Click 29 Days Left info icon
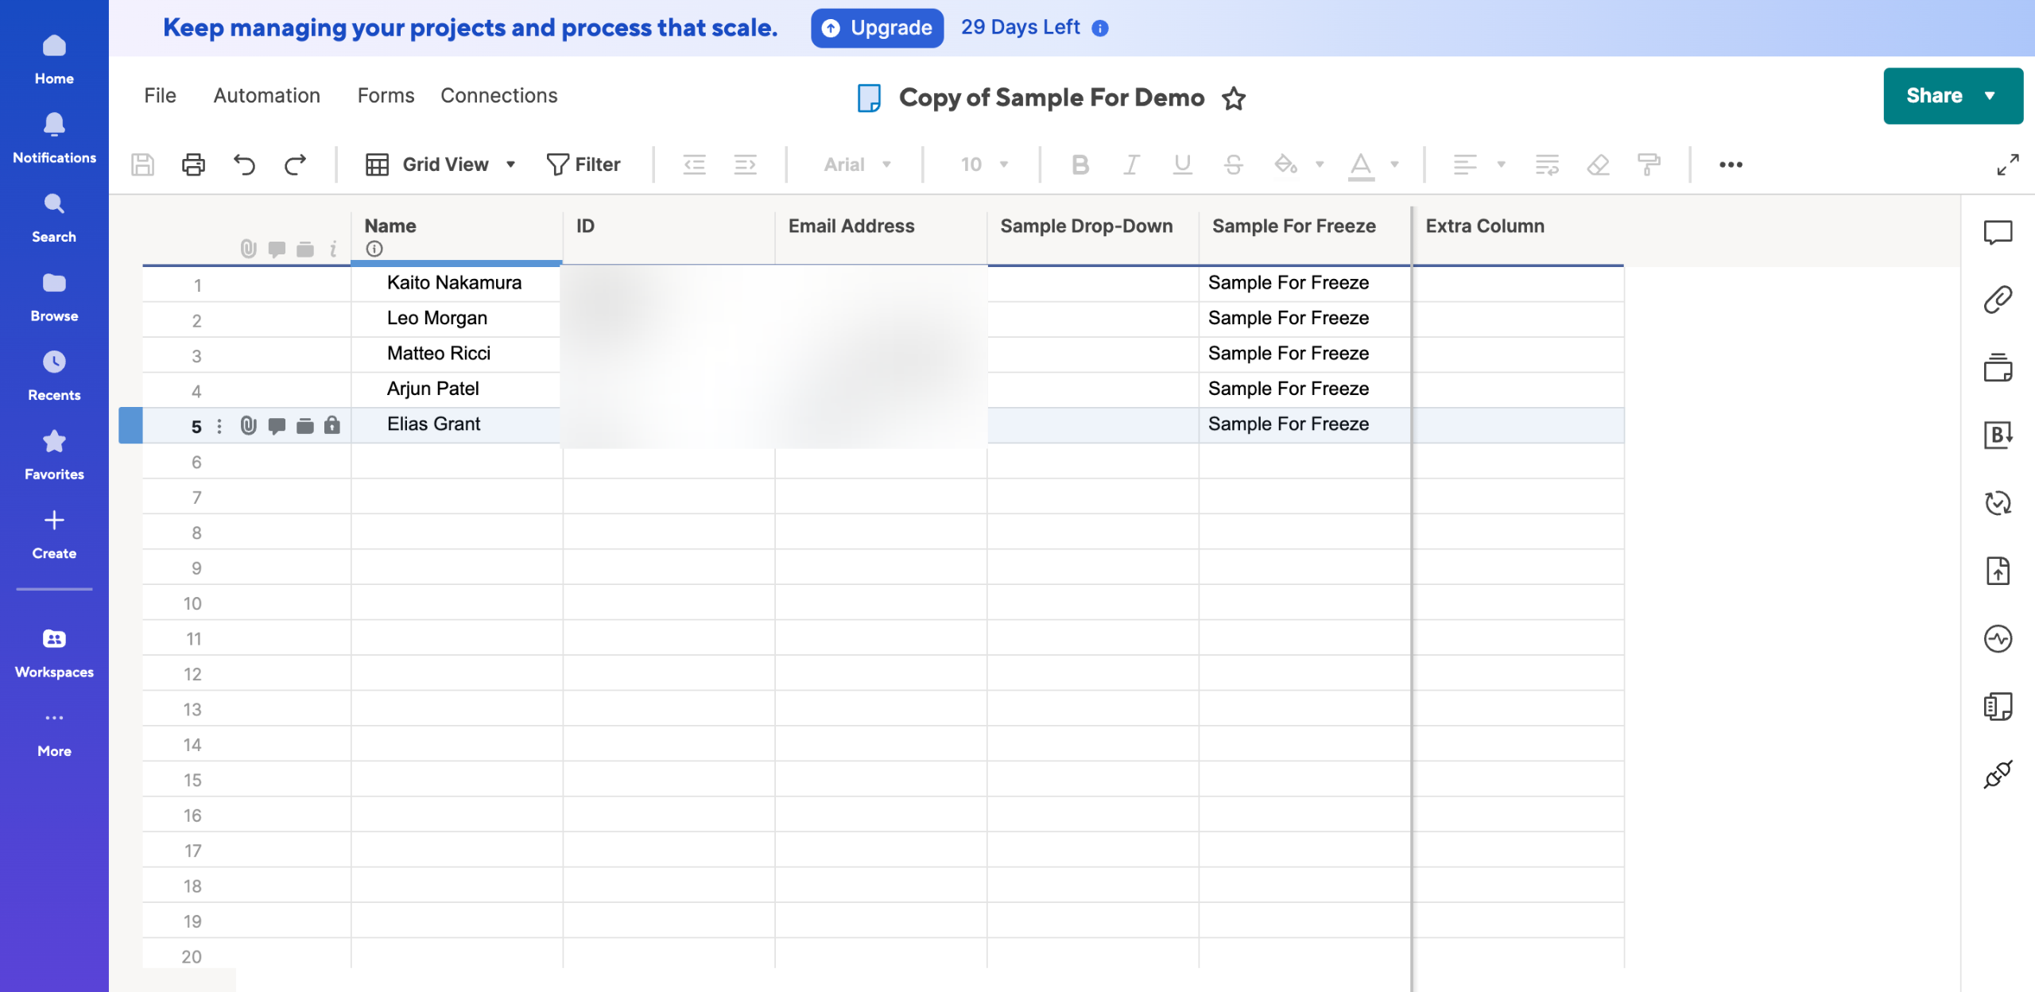The height and width of the screenshot is (992, 2035). [1100, 29]
